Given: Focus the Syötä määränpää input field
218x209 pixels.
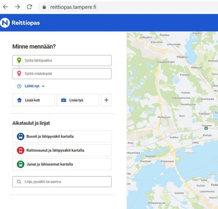Looking at the screenshot, I should (62, 74).
